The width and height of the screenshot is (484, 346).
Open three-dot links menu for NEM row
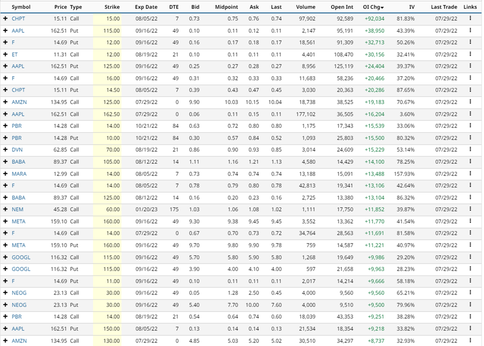[470, 209]
